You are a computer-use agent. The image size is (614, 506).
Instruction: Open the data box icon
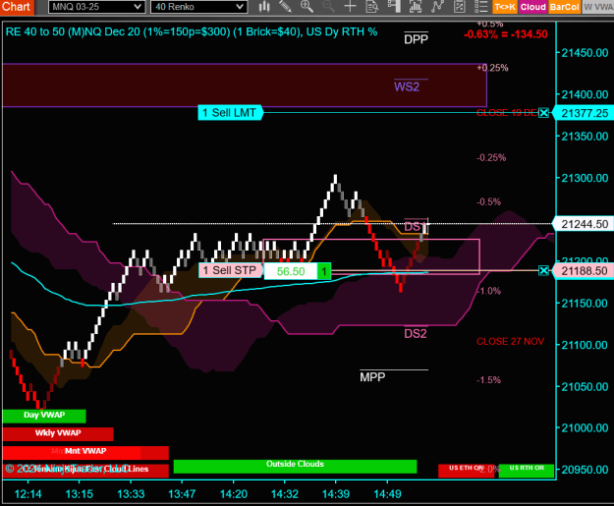point(371,6)
